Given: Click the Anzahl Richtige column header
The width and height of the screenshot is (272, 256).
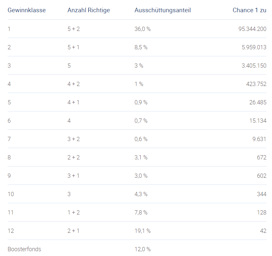Looking at the screenshot, I should tap(89, 10).
